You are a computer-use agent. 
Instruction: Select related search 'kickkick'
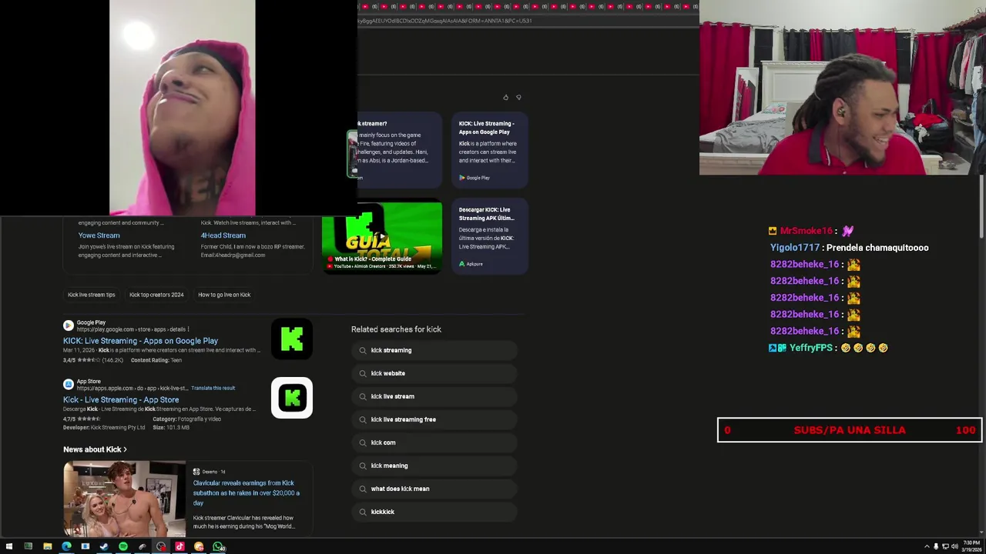[x=434, y=512]
